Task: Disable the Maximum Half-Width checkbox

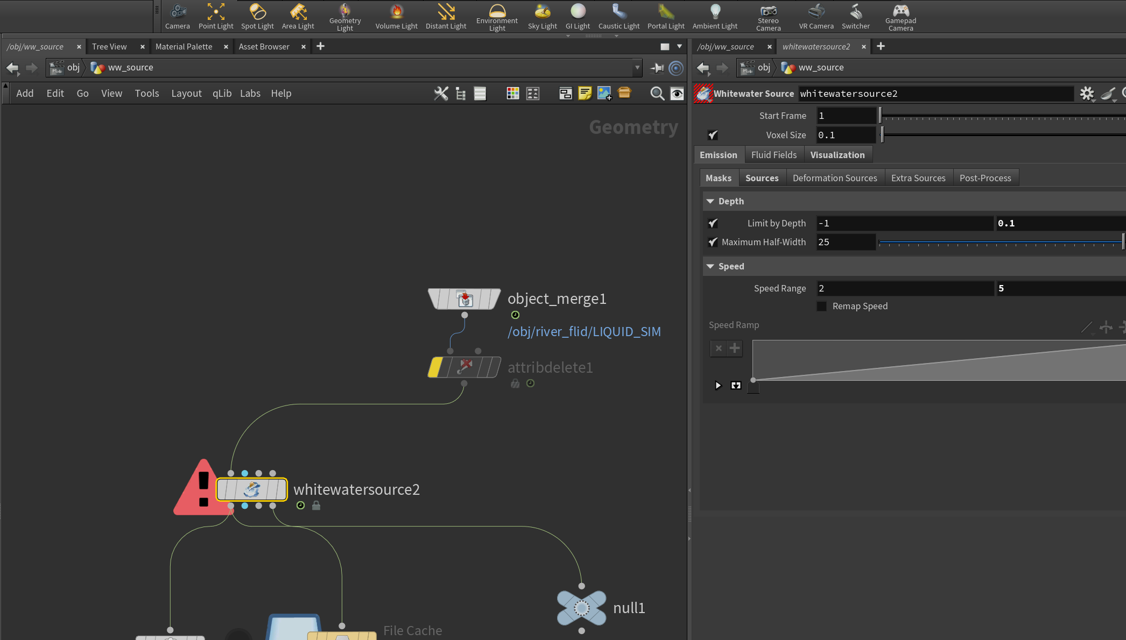Action: (713, 242)
